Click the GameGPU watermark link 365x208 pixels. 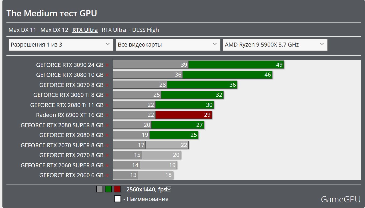(x=340, y=199)
